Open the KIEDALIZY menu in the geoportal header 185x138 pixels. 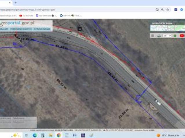click(4, 29)
